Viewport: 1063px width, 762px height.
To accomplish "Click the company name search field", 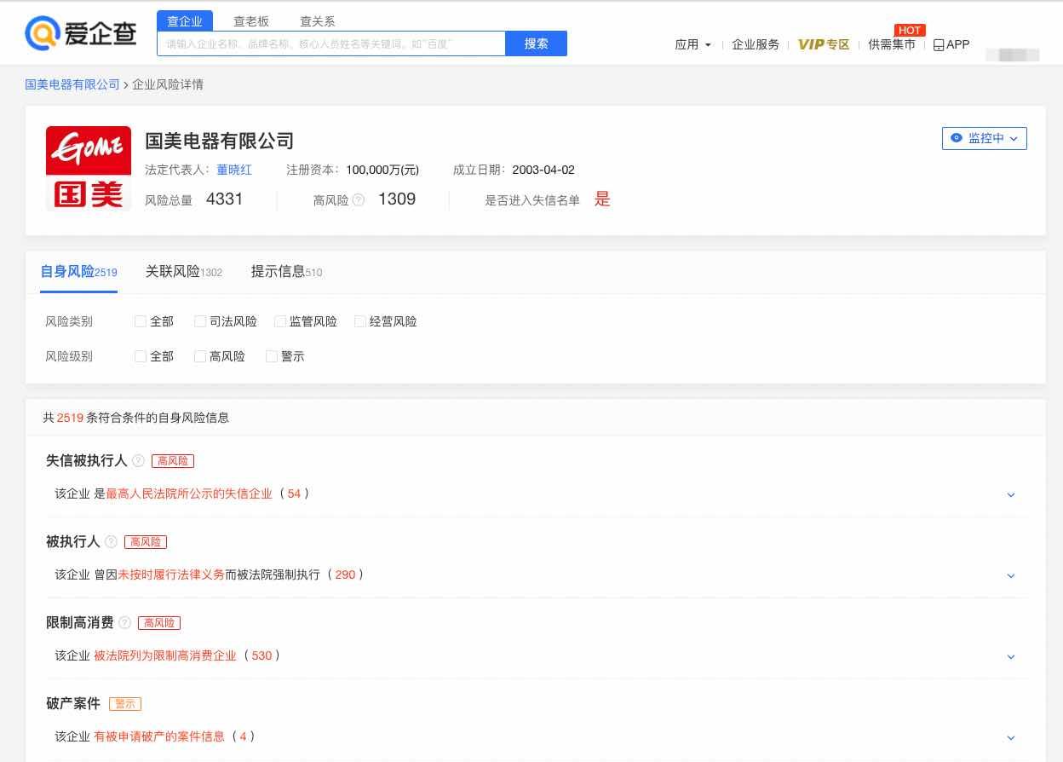I will (331, 43).
